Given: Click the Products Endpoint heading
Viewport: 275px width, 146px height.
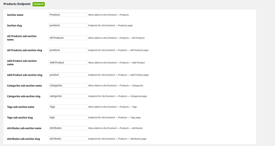Looking at the screenshot, I should click(17, 4).
